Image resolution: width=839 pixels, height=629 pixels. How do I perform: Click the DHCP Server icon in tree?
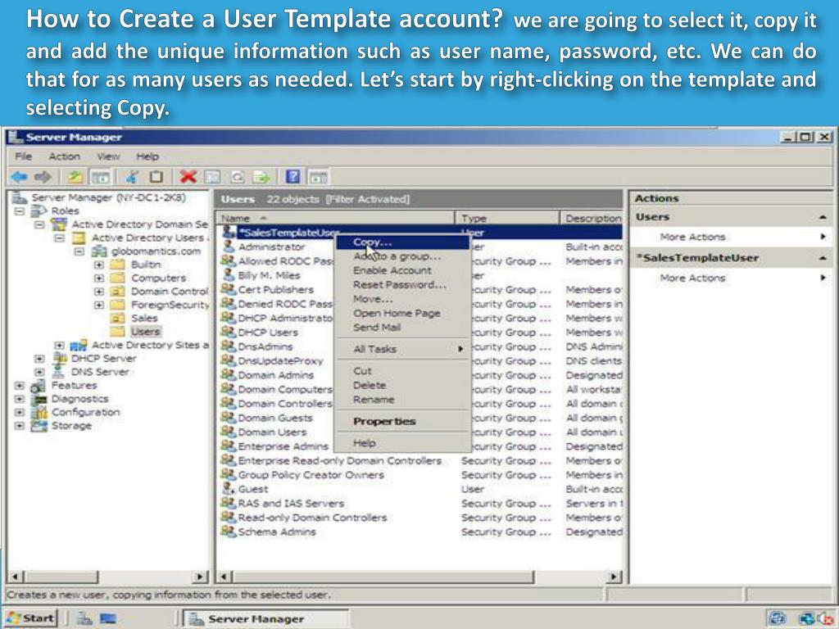pos(59,358)
